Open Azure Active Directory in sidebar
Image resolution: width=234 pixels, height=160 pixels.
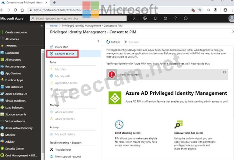19,128
